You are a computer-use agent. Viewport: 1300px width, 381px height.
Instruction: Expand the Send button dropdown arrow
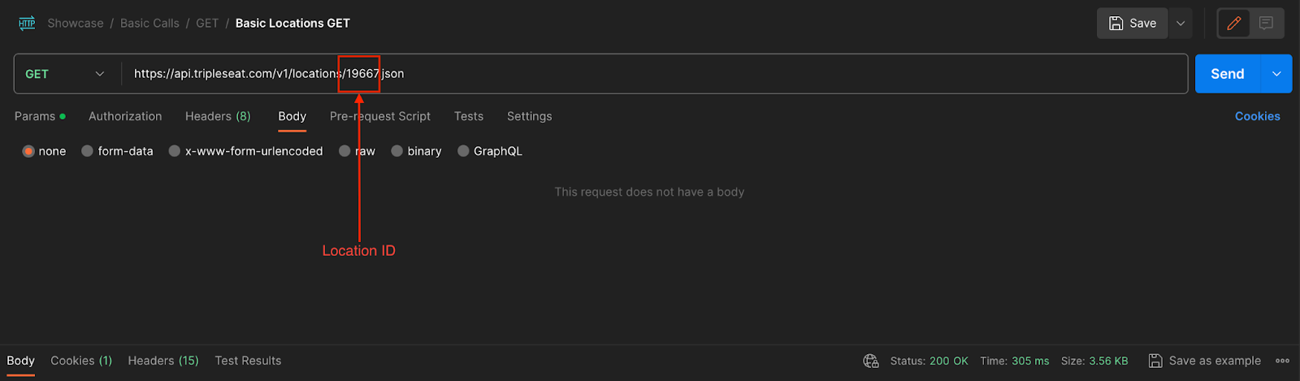click(1276, 74)
